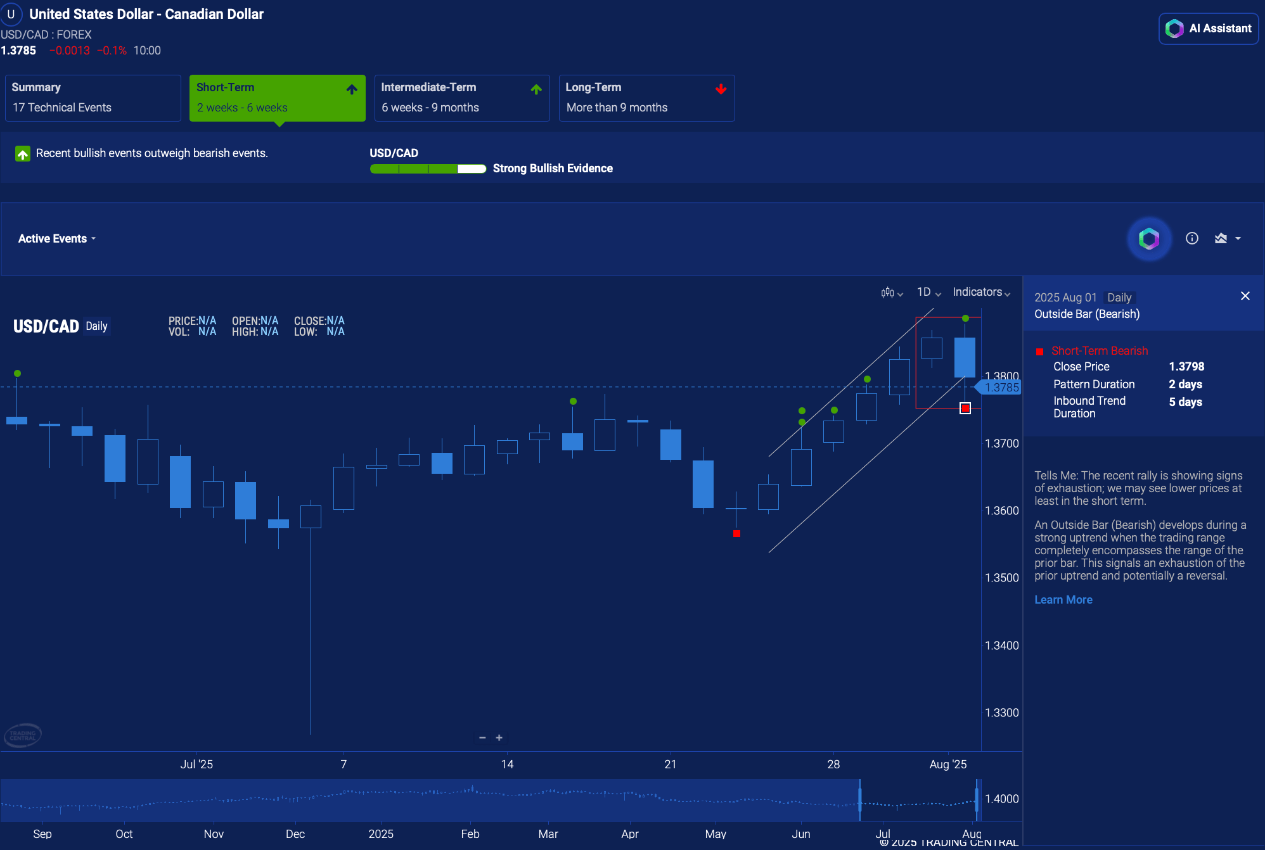1265x850 pixels.
Task: Click the Strong Bullish Evidence meter bar
Action: (428, 168)
